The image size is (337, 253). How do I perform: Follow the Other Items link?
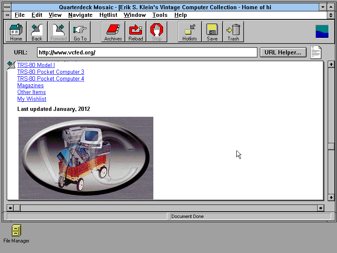pos(32,92)
